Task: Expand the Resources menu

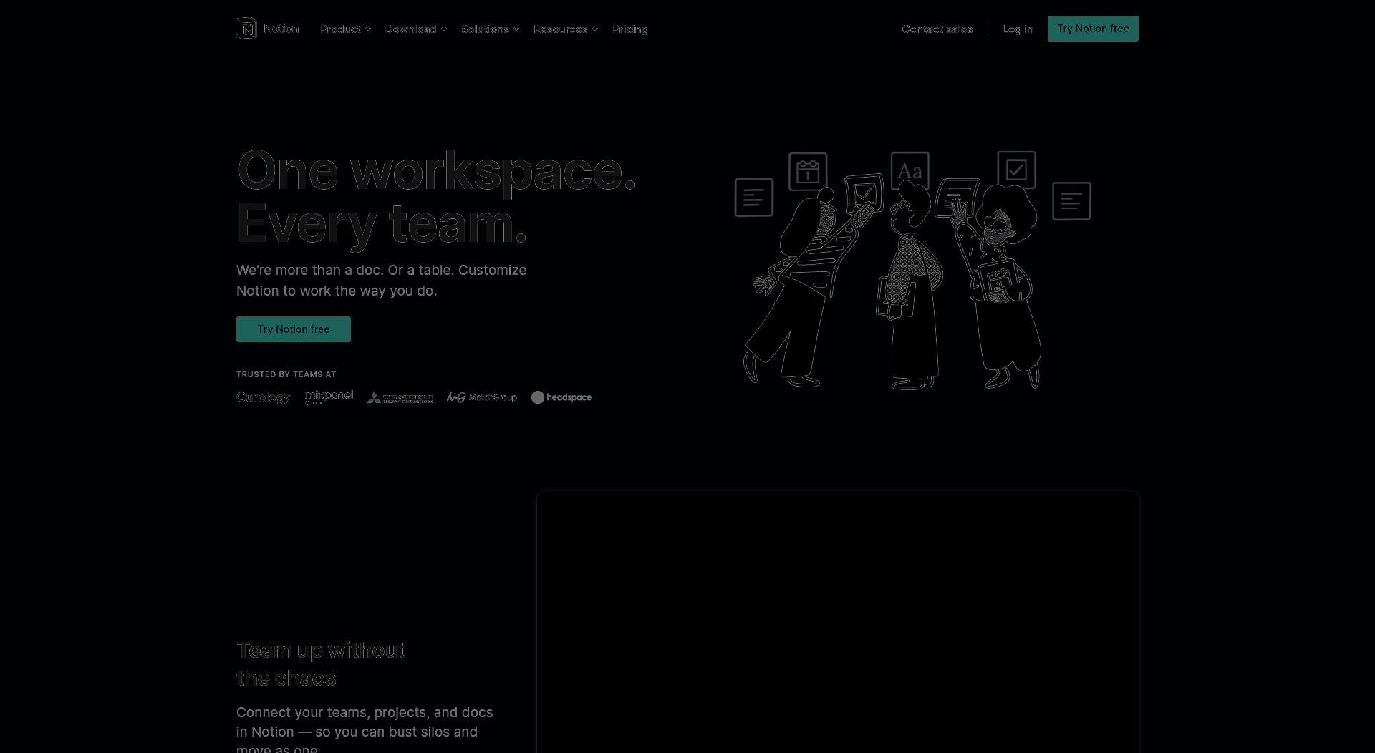Action: tap(565, 29)
